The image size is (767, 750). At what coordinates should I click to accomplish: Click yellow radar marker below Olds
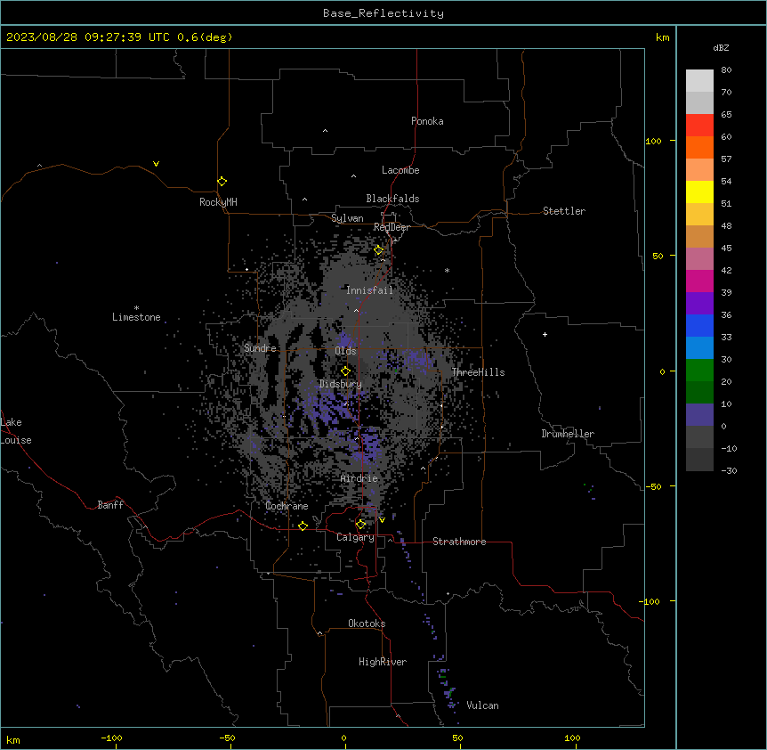[x=345, y=371]
